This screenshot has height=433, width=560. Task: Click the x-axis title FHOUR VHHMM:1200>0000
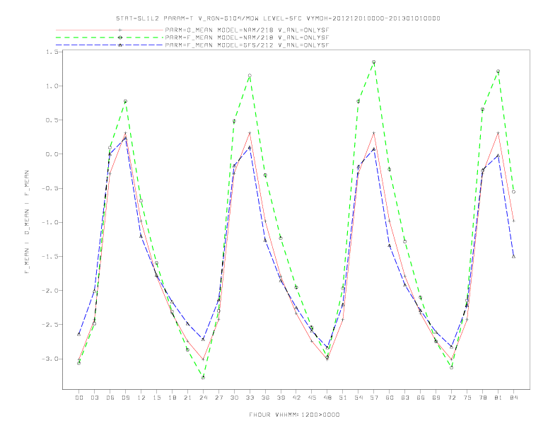(294, 415)
